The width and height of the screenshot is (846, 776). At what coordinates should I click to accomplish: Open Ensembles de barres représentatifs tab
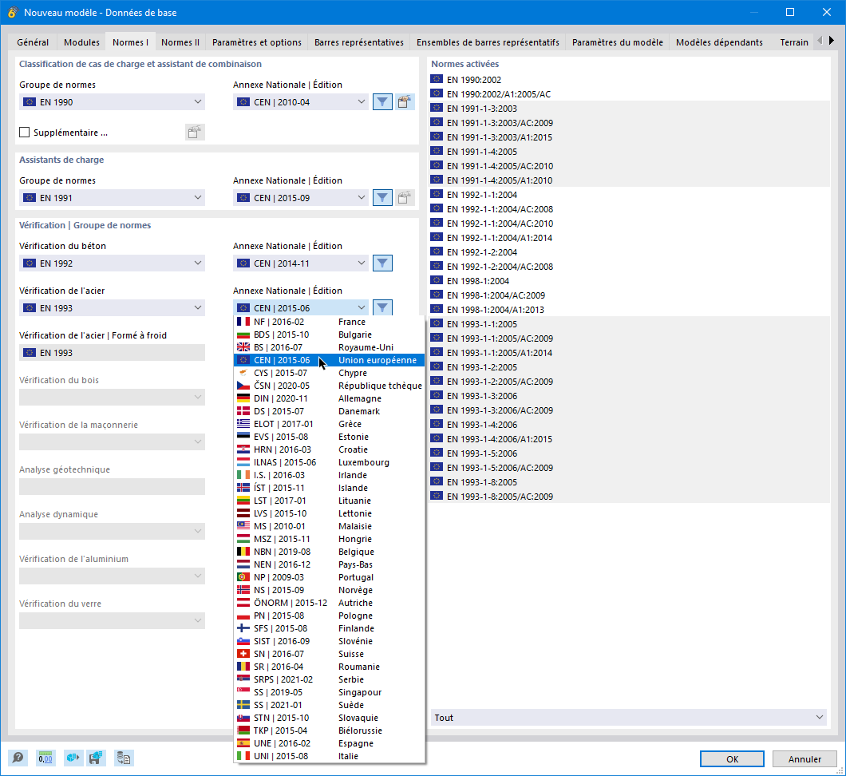(488, 42)
